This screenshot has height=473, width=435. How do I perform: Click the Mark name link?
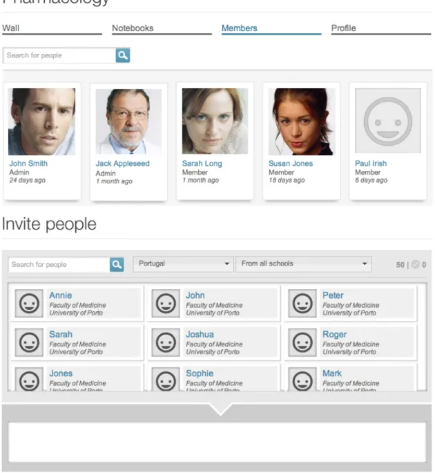click(x=332, y=373)
